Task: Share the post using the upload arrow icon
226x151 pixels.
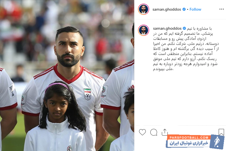Action: point(165,132)
